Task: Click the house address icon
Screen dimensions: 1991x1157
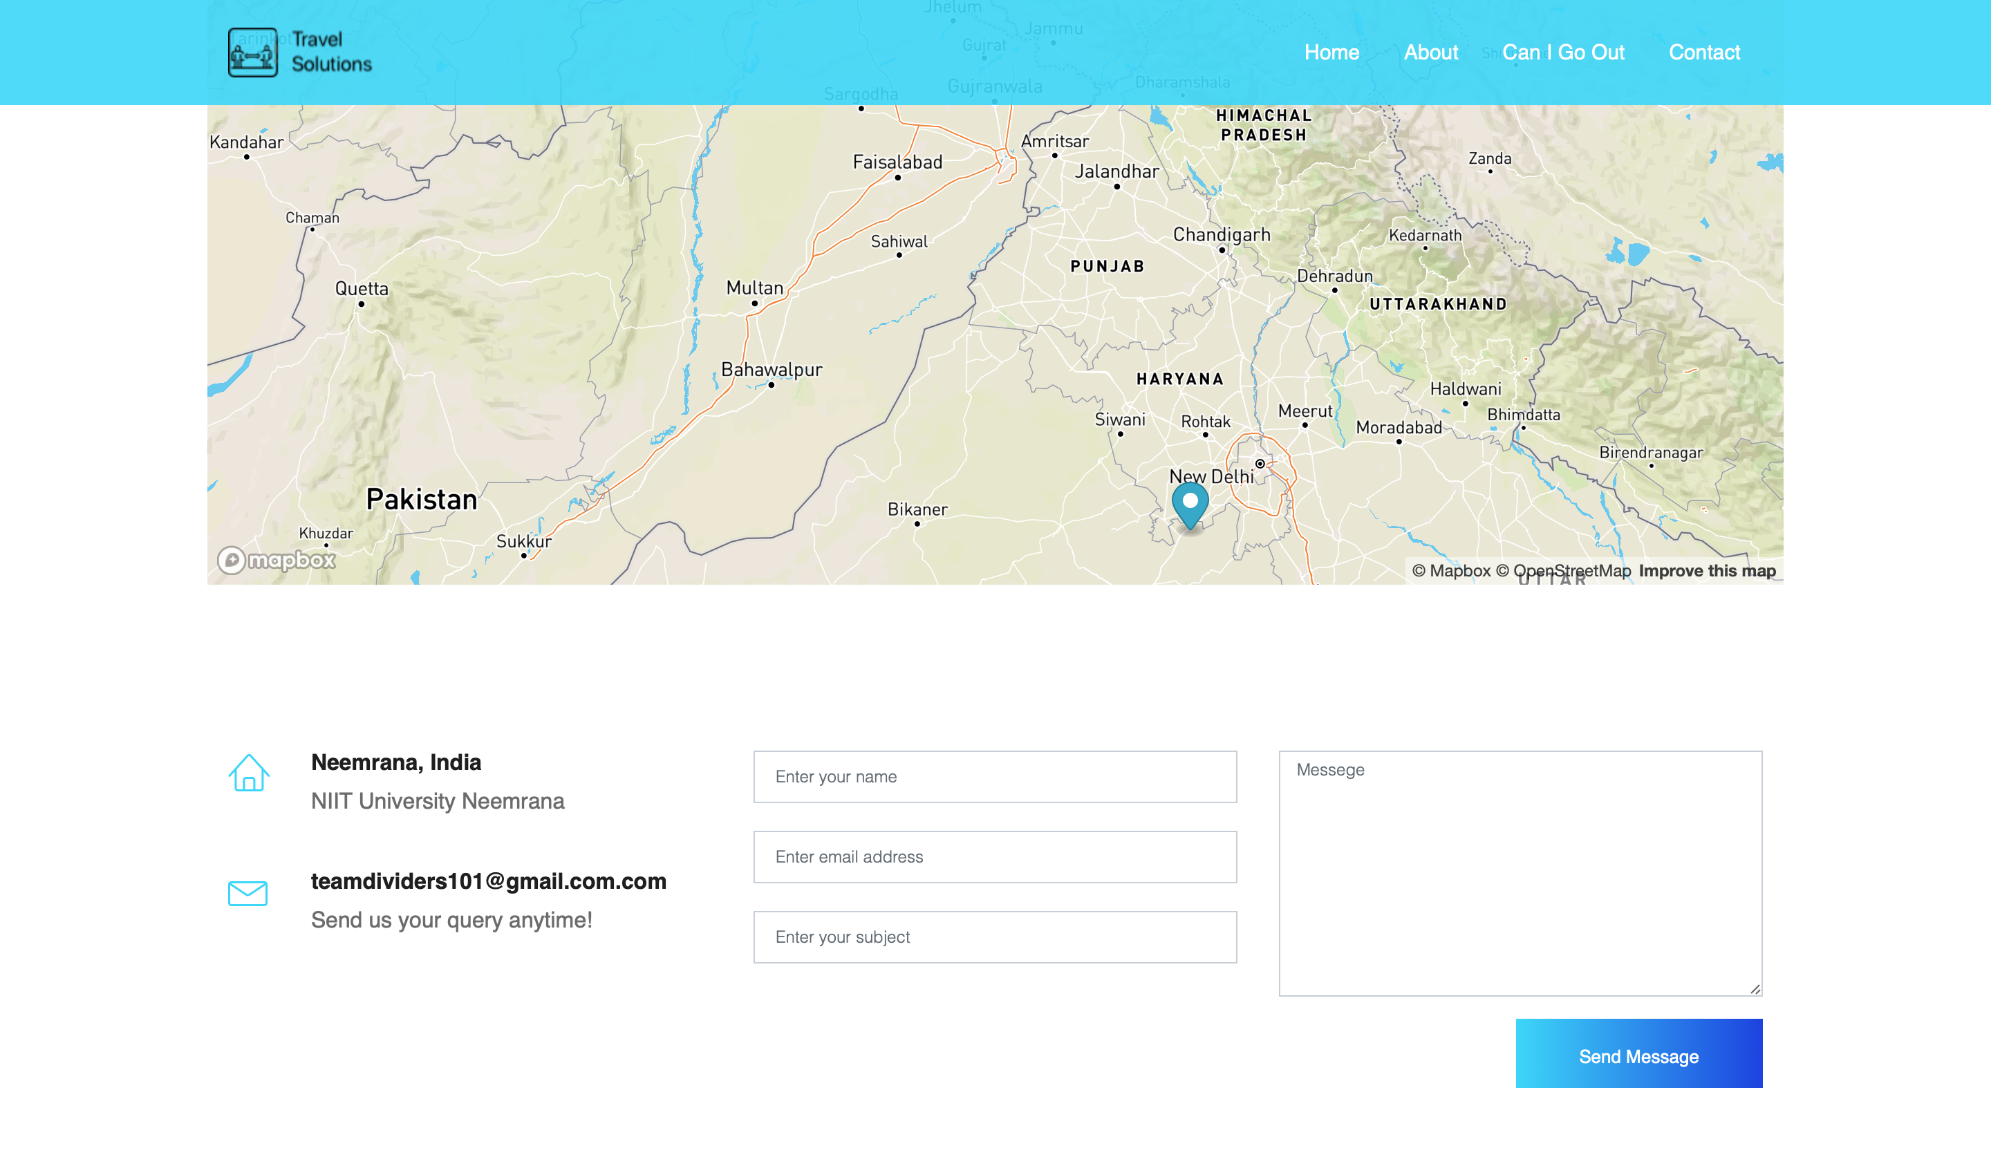Action: coord(249,773)
